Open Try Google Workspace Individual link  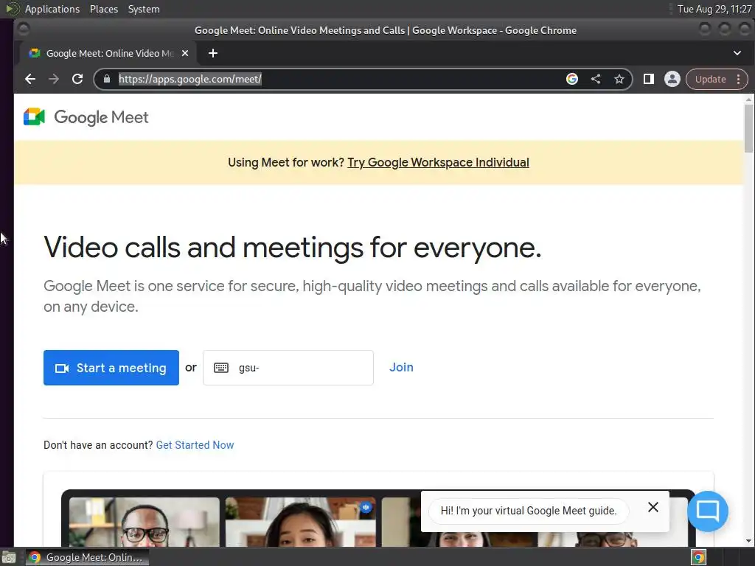coord(438,162)
